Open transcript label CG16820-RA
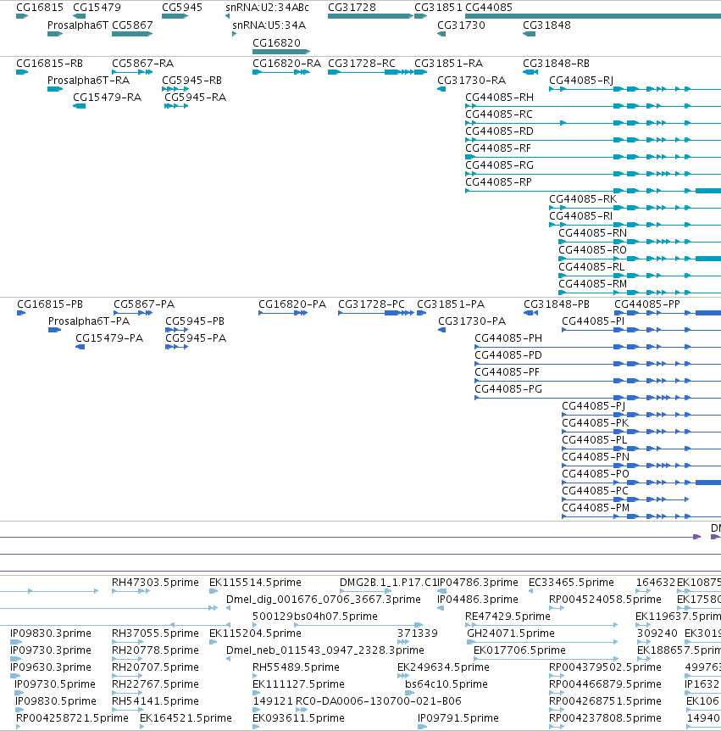The height and width of the screenshot is (731, 721). click(x=286, y=64)
